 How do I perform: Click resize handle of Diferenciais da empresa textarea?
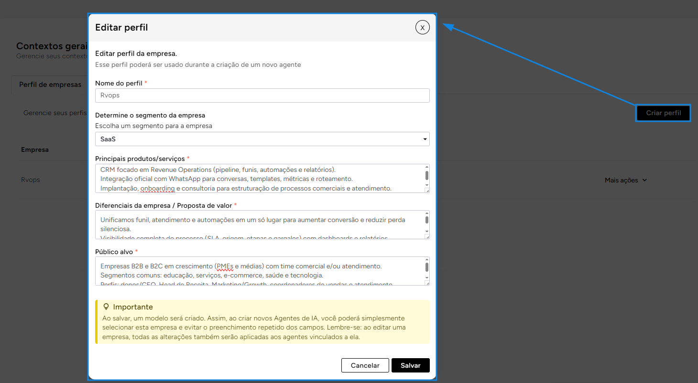[x=426, y=236]
